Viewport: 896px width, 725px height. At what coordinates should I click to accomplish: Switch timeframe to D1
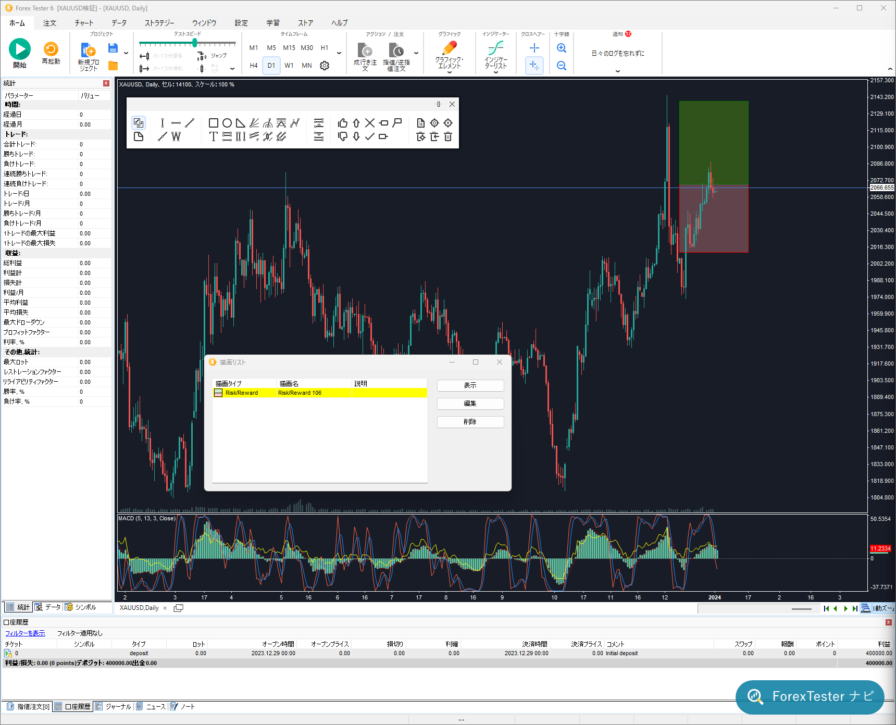(271, 66)
